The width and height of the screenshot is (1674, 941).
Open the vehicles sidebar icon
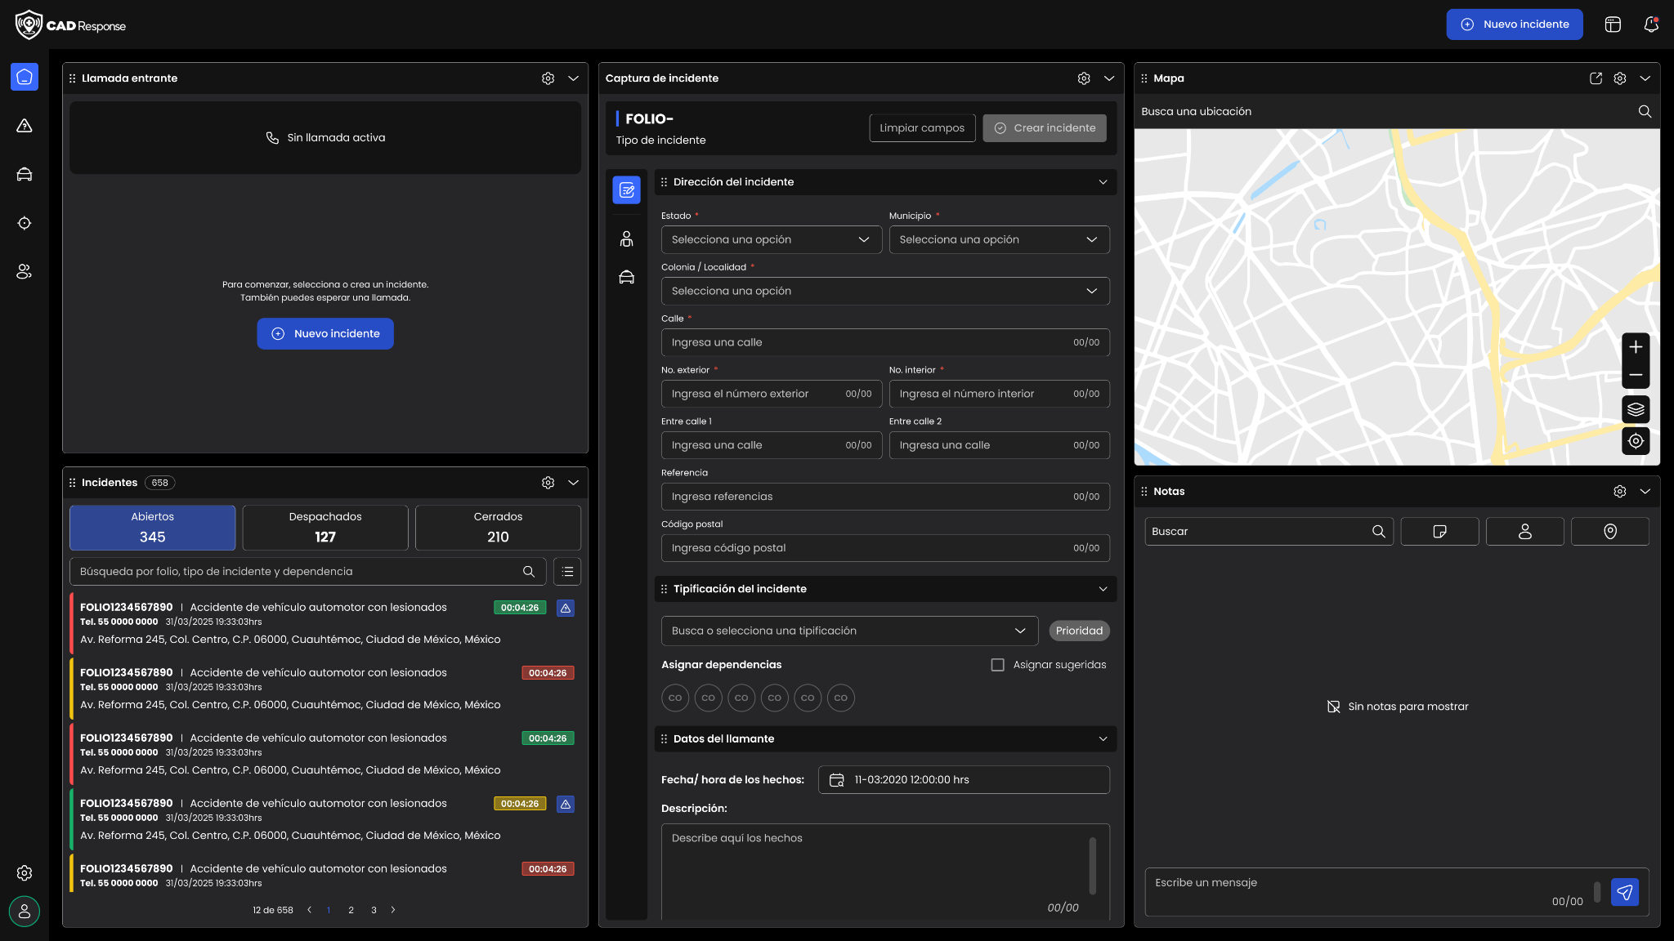(x=25, y=174)
